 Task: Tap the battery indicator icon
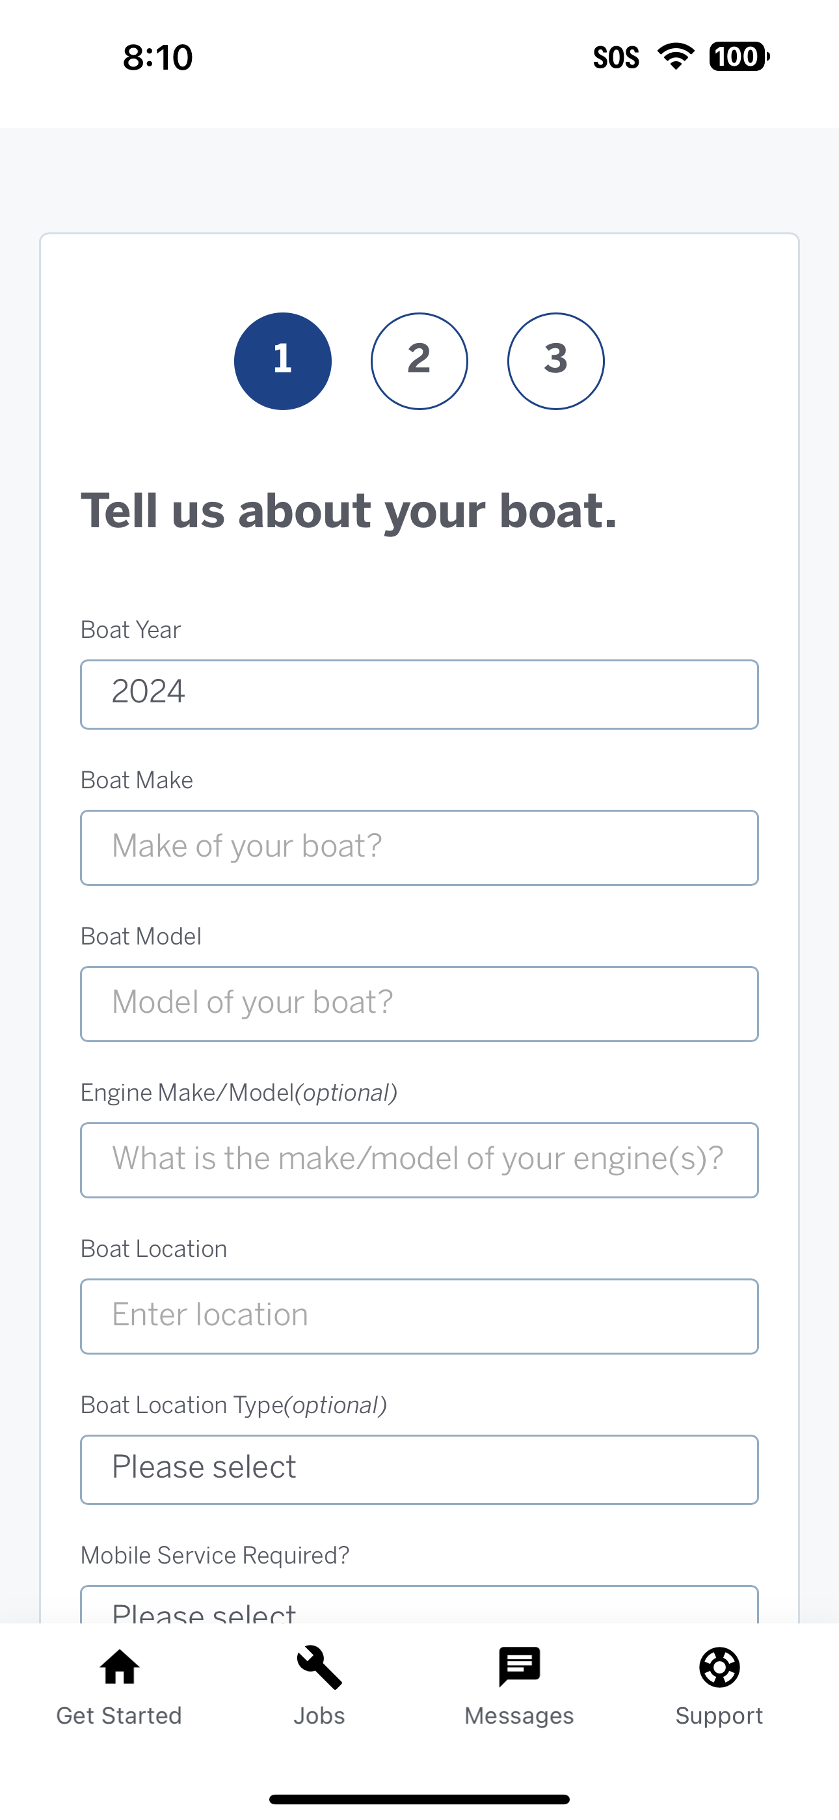click(x=739, y=57)
